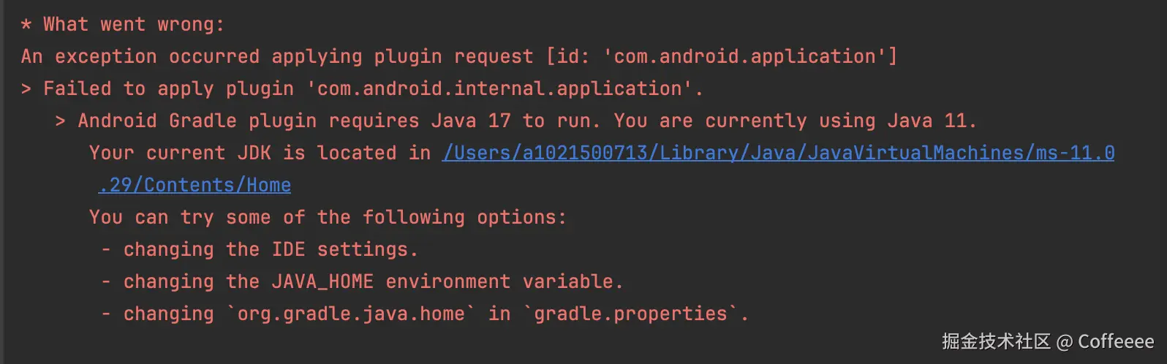Click the '掘金技术社区' watermark text
Screen dimensions: 1167x364
pyautogui.click(x=996, y=341)
